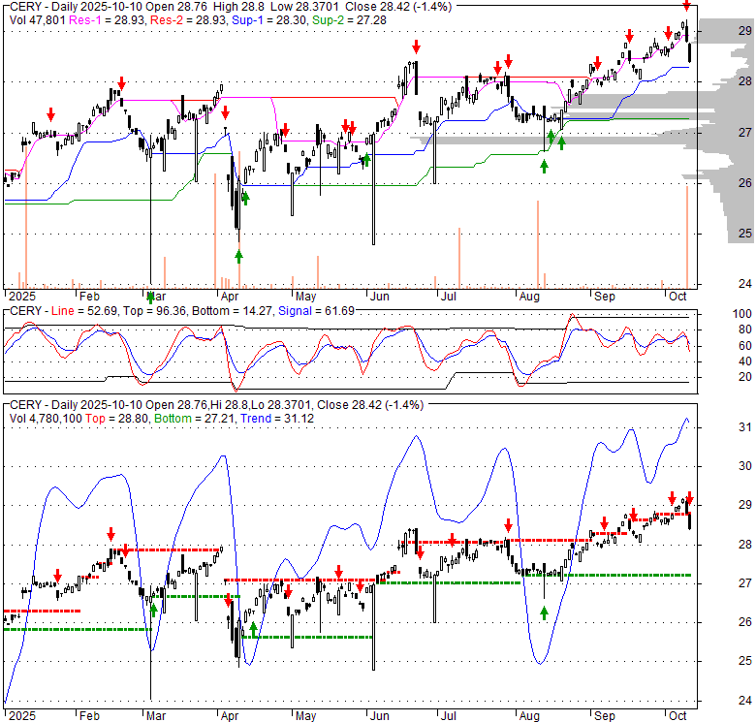Click the red arrow at top chart's October high

click(x=686, y=8)
